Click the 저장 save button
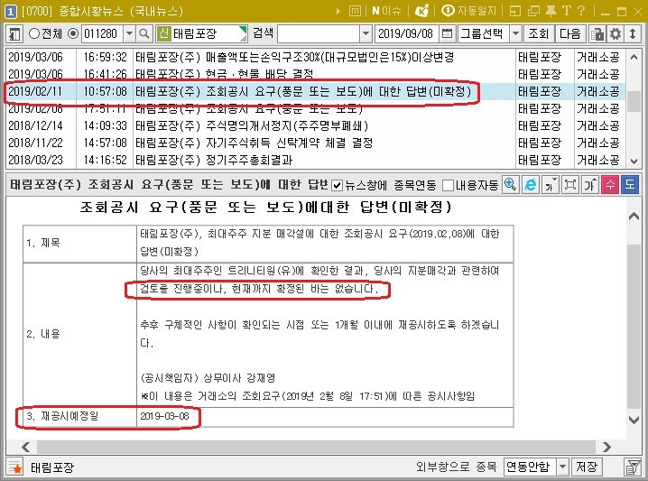Screen dimensions: 648x481 [x=587, y=467]
